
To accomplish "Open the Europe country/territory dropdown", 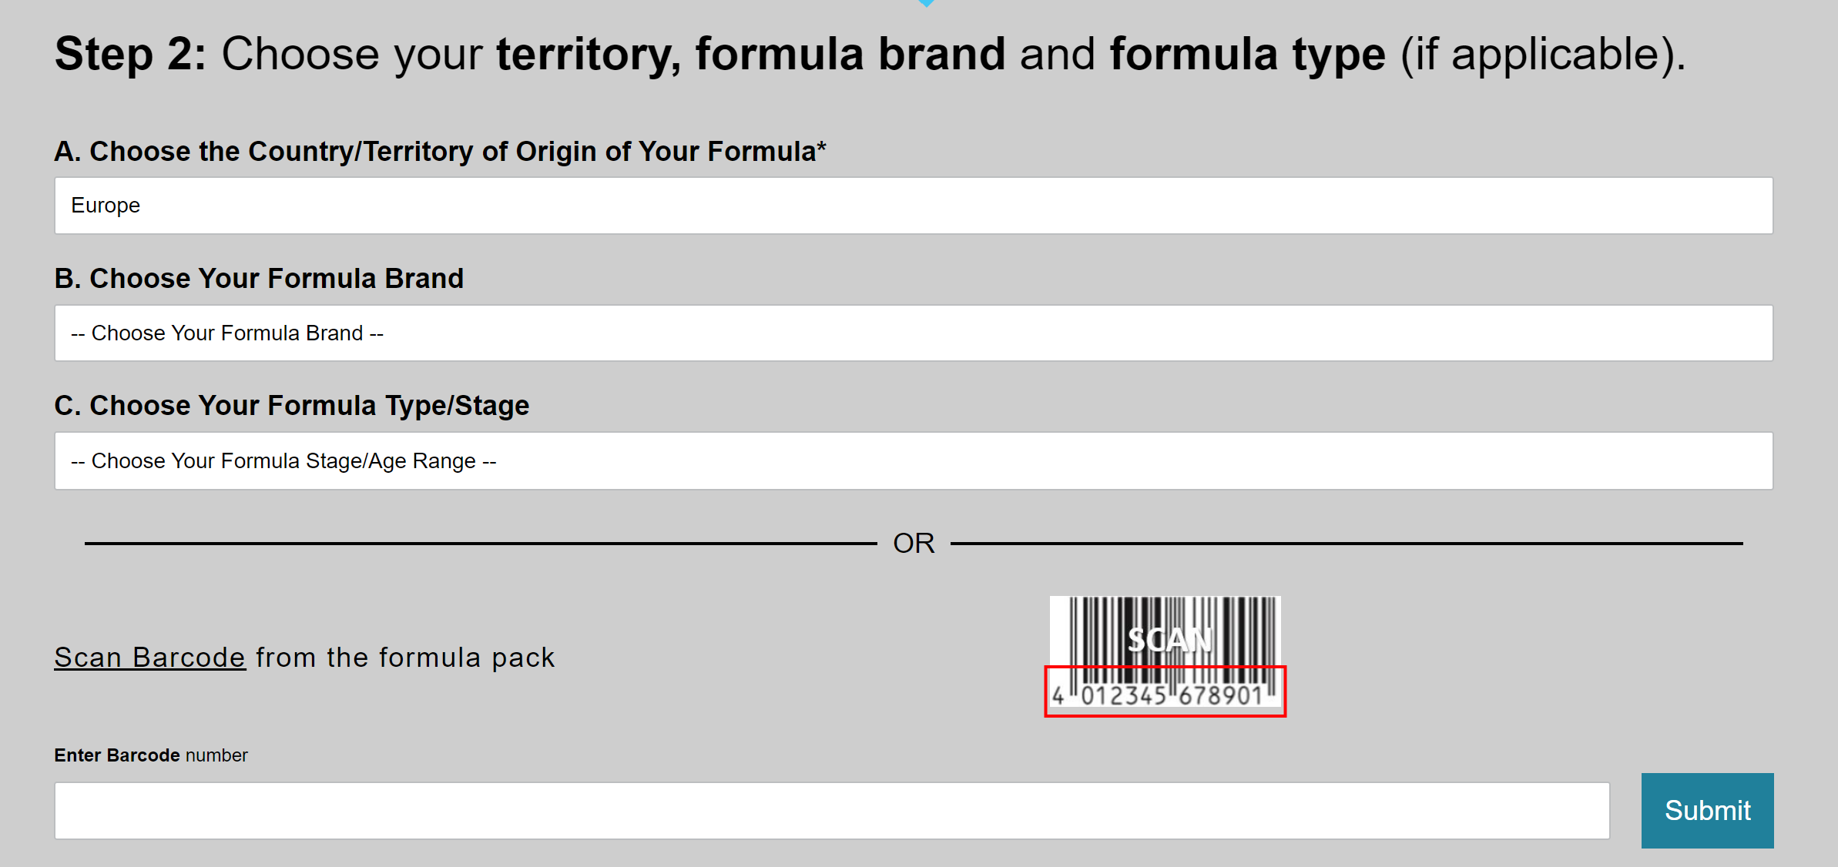I will [914, 206].
